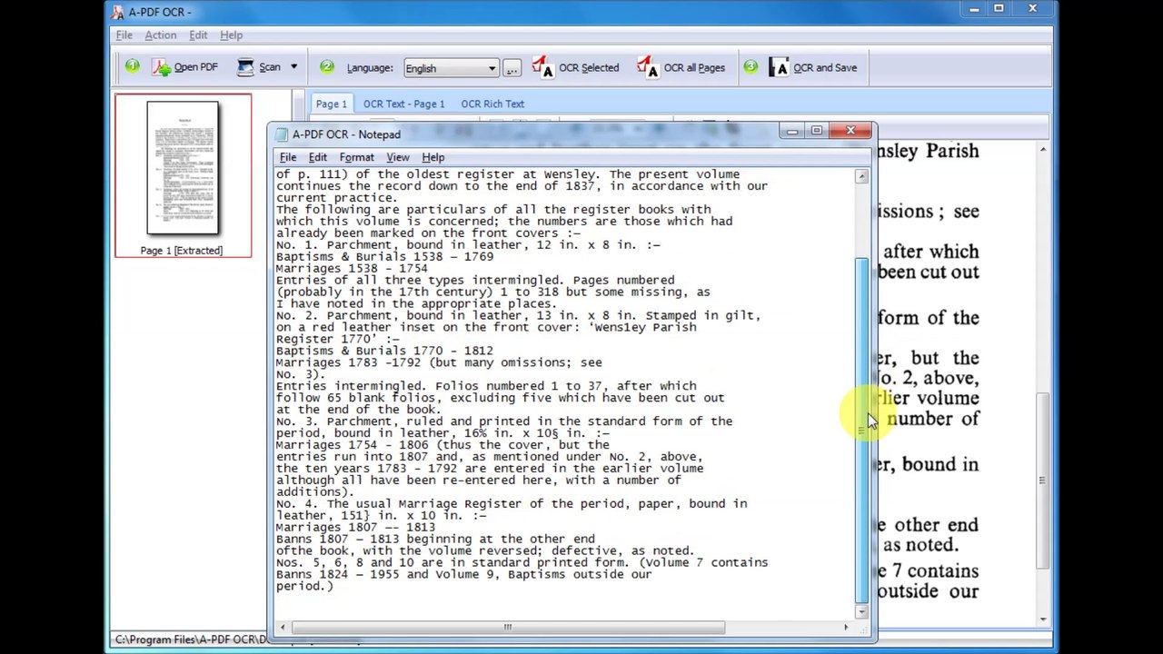This screenshot has width=1163, height=654.
Task: Switch to the Page 1 tab
Action: 332,104
